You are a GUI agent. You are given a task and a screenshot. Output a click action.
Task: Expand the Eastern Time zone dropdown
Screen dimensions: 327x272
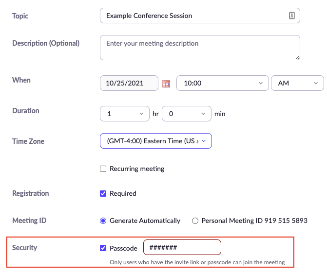156,141
